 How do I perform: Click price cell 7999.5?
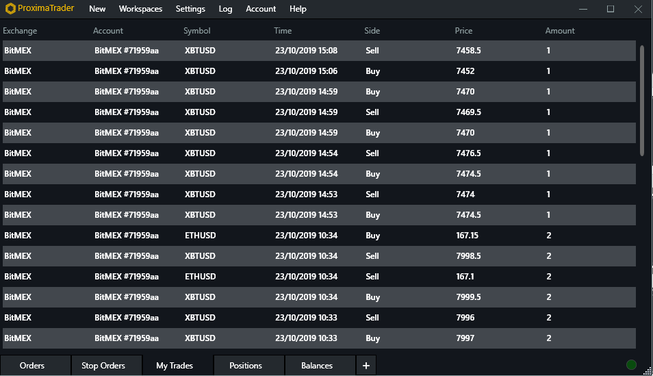[468, 297]
